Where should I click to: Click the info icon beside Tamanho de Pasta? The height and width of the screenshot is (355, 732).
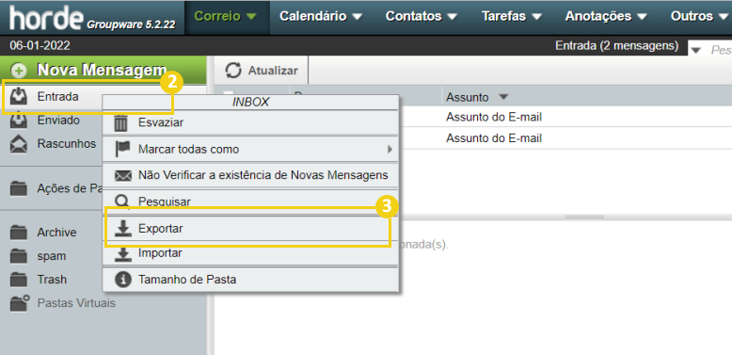122,280
